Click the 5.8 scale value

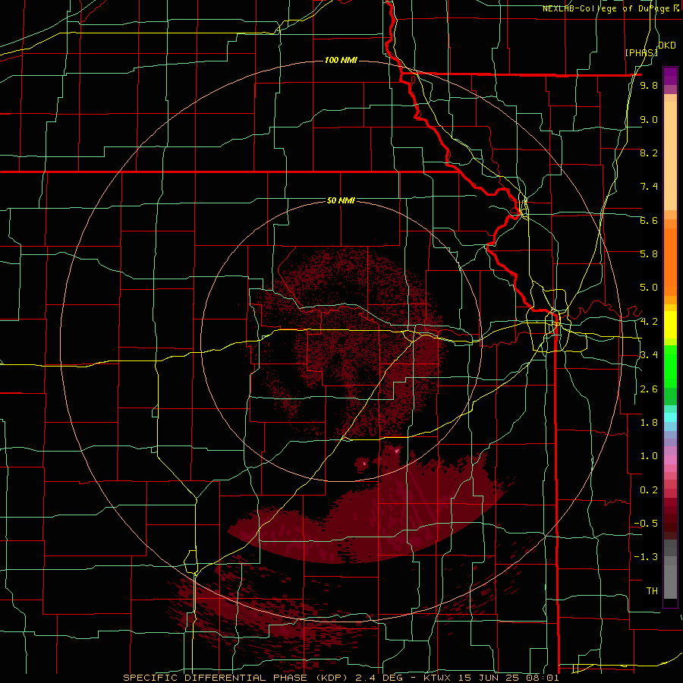pos(649,254)
